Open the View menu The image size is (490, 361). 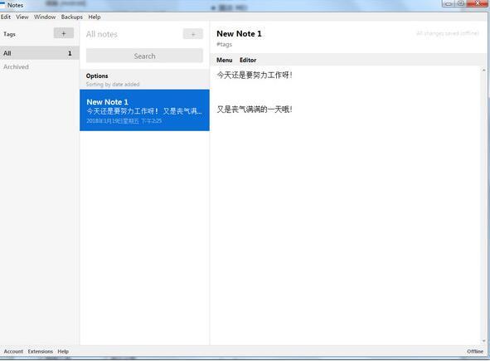[x=22, y=17]
